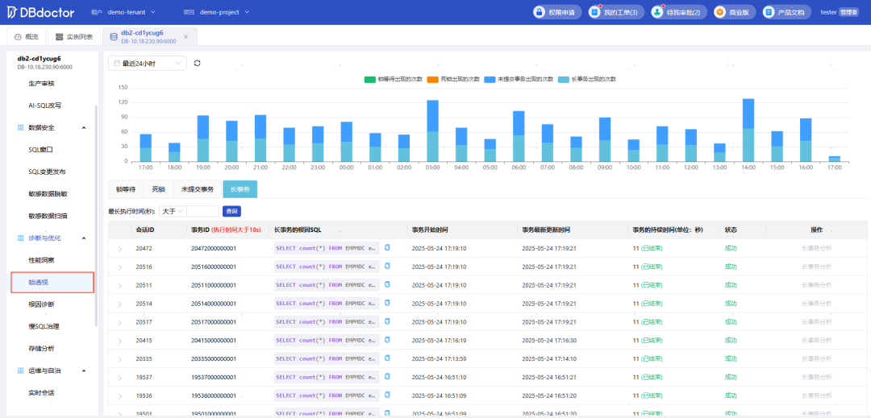Click the DBdoctor logo

(x=41, y=11)
